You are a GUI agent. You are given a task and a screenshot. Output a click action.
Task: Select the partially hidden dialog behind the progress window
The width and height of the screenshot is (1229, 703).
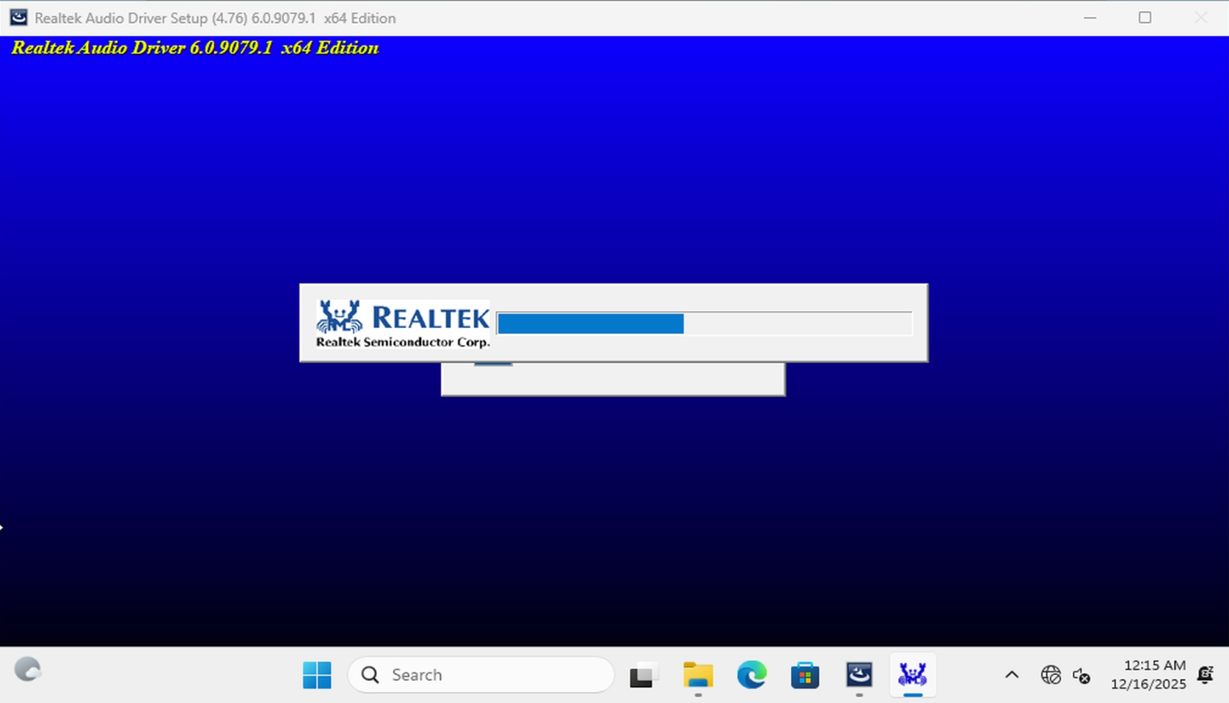(613, 379)
